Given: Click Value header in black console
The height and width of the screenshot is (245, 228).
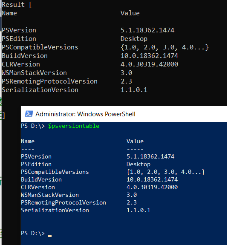Looking at the screenshot, I should pyautogui.click(x=130, y=13).
